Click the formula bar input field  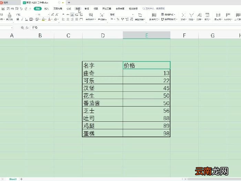click(135, 28)
